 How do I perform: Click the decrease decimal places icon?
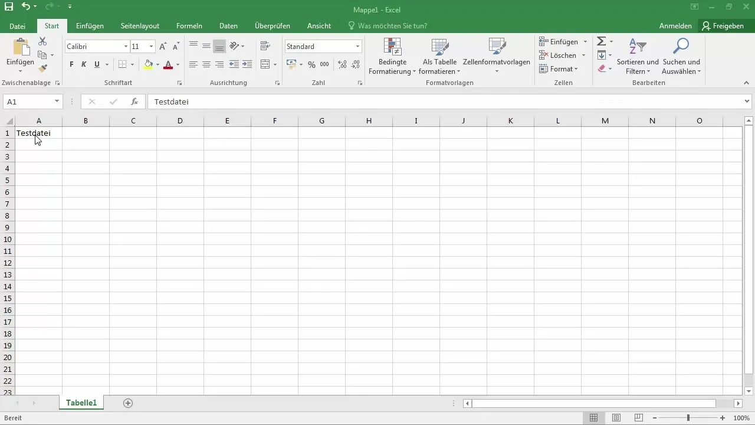(356, 64)
